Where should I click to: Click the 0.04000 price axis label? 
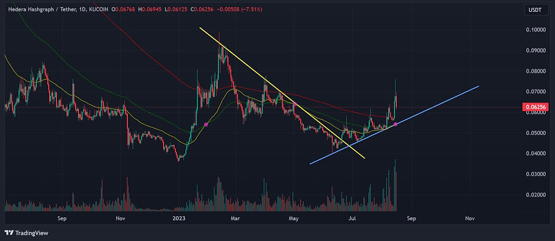(535, 154)
